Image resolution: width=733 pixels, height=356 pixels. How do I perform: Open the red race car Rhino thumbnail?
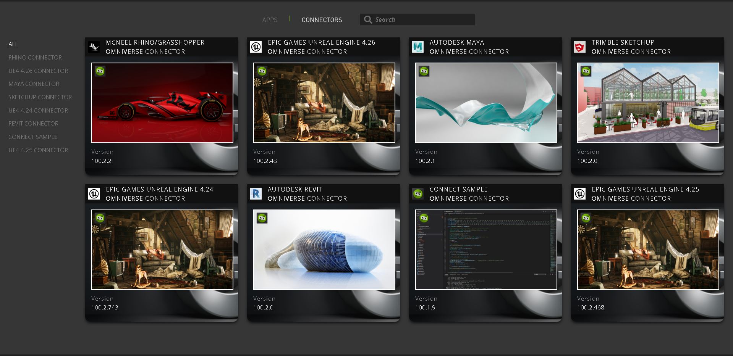(162, 103)
